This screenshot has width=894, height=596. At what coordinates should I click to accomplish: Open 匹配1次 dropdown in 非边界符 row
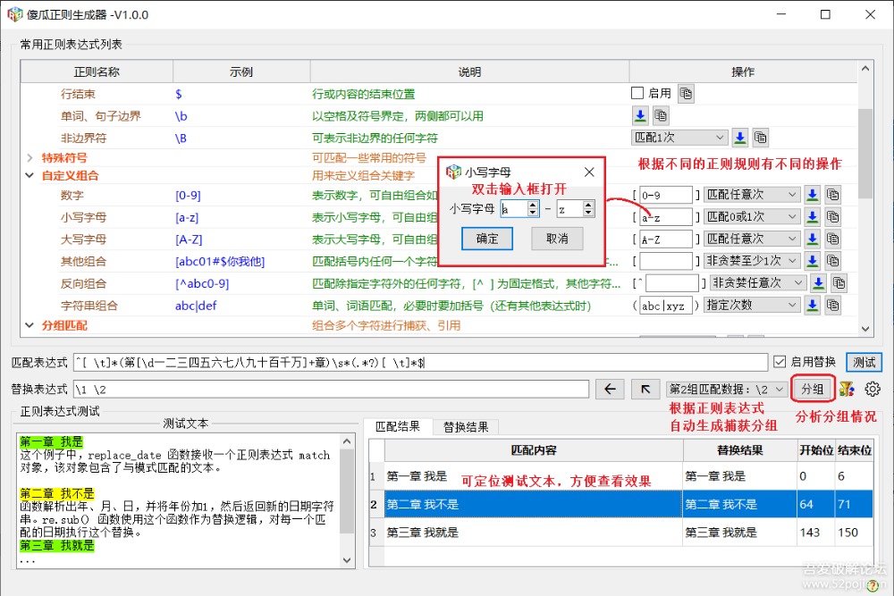click(x=679, y=138)
